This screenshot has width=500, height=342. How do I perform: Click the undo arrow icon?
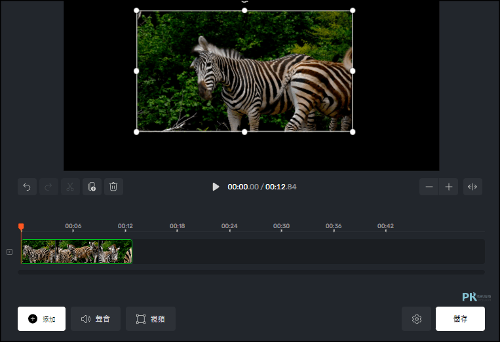(27, 187)
